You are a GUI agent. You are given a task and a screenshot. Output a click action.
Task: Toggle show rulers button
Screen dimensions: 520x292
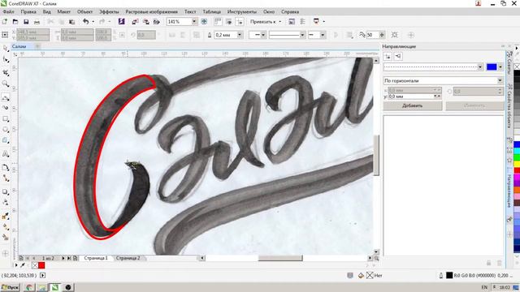[x=218, y=22]
